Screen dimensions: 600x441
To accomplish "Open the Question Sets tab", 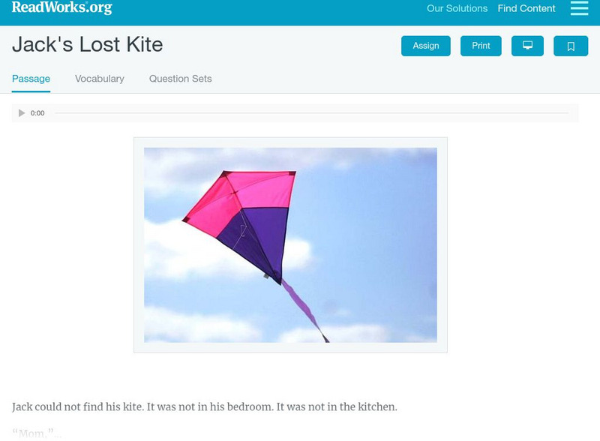I will [x=180, y=79].
